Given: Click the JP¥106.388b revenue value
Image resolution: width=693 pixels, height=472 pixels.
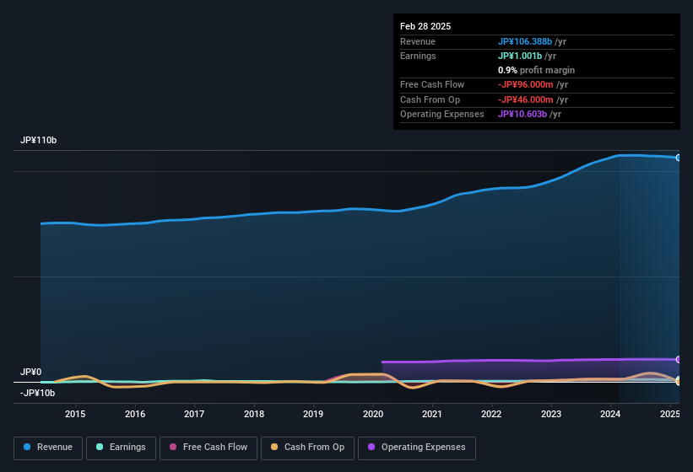Looking at the screenshot, I should click(525, 41).
